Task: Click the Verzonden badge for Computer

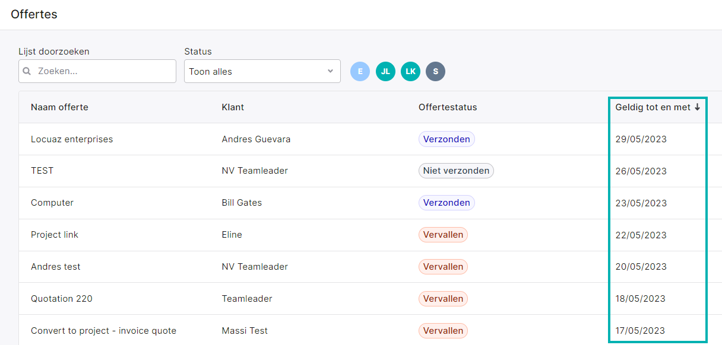Action: coord(446,203)
